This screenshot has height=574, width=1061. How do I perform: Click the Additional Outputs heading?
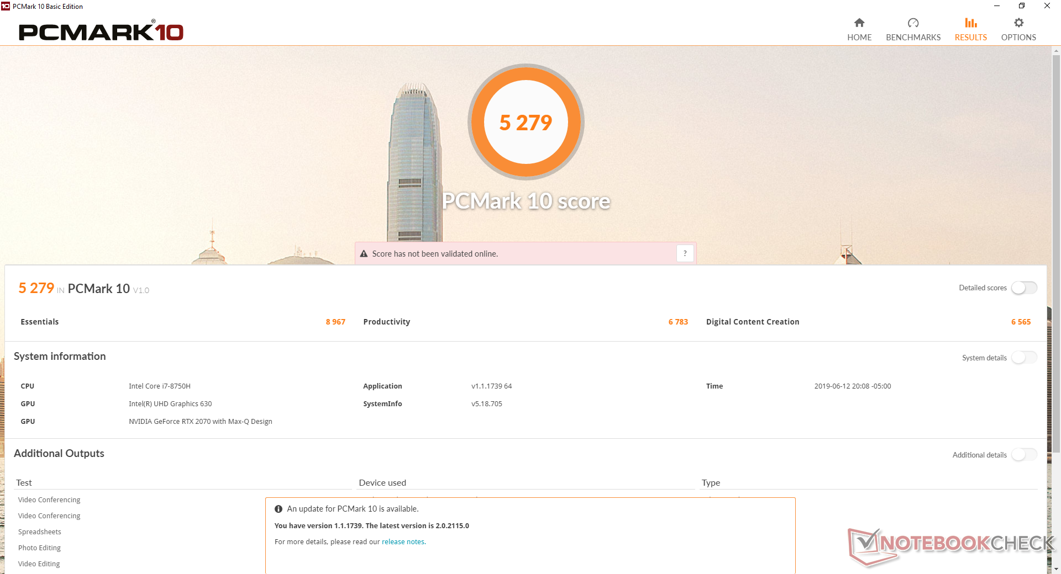59,454
